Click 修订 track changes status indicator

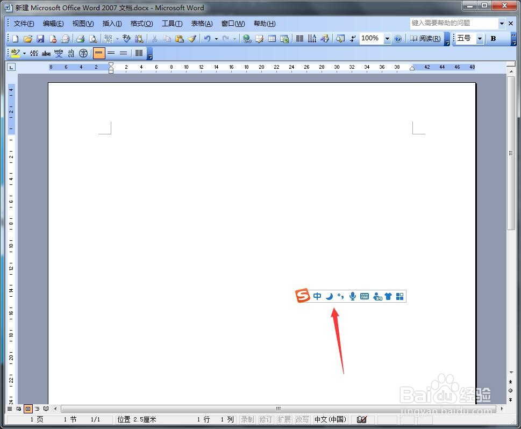click(x=265, y=419)
